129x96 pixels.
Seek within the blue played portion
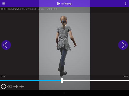[30, 80]
